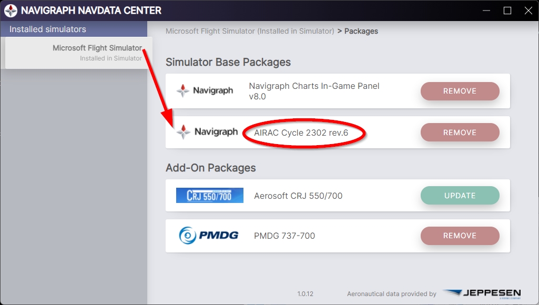The width and height of the screenshot is (539, 305).
Task: Click the Jeppesen logo at the bottom
Action: [x=482, y=293]
